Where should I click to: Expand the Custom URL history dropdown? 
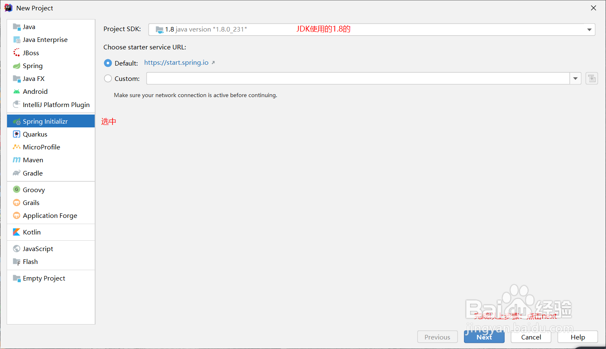[575, 78]
